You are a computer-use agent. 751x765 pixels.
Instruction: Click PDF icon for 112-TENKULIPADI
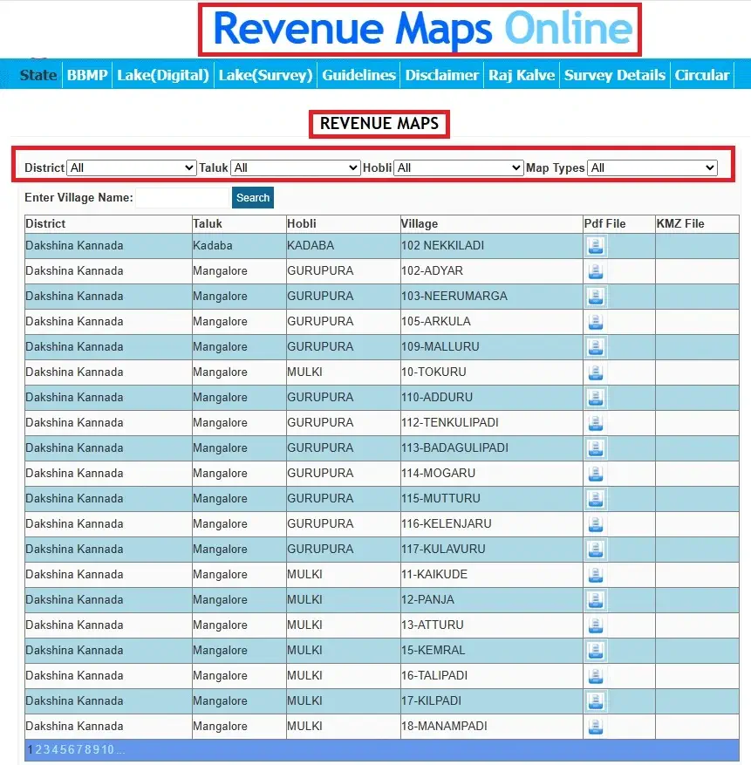click(x=596, y=423)
